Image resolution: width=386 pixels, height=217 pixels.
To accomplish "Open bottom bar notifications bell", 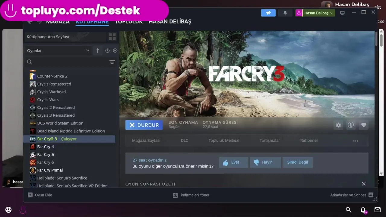I will [x=363, y=210].
